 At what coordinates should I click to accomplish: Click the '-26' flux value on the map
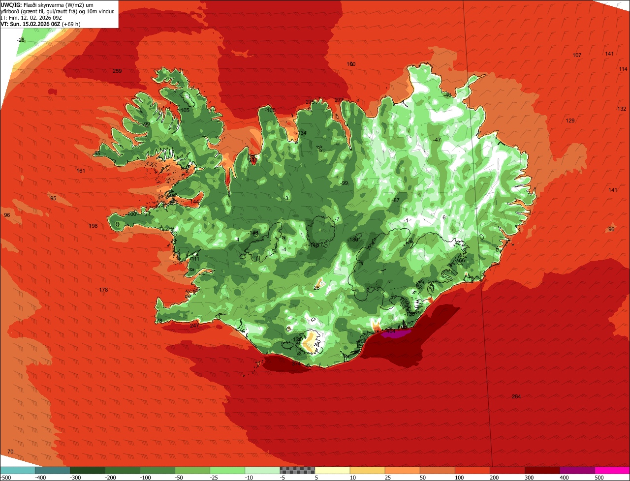coord(21,39)
